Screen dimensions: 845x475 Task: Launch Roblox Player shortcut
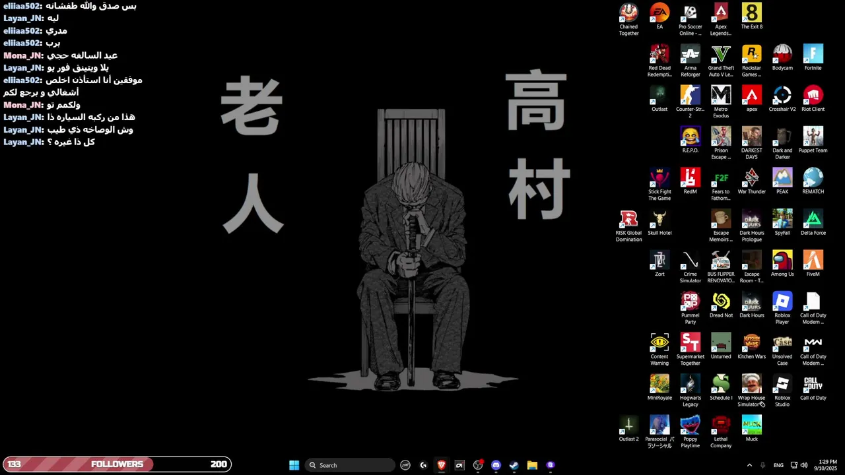click(x=782, y=308)
